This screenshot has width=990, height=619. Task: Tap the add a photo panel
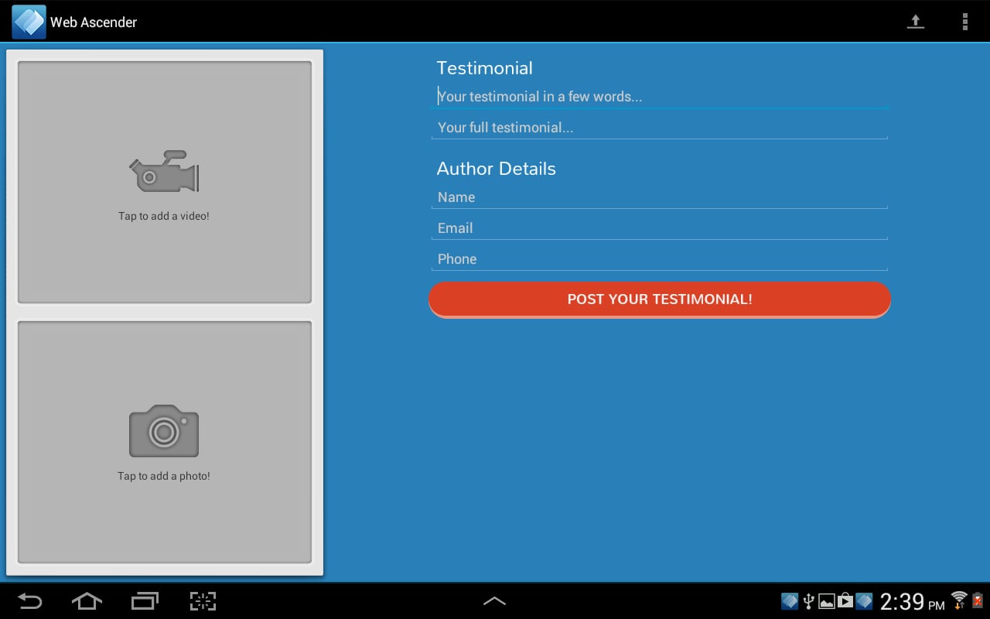pyautogui.click(x=165, y=443)
